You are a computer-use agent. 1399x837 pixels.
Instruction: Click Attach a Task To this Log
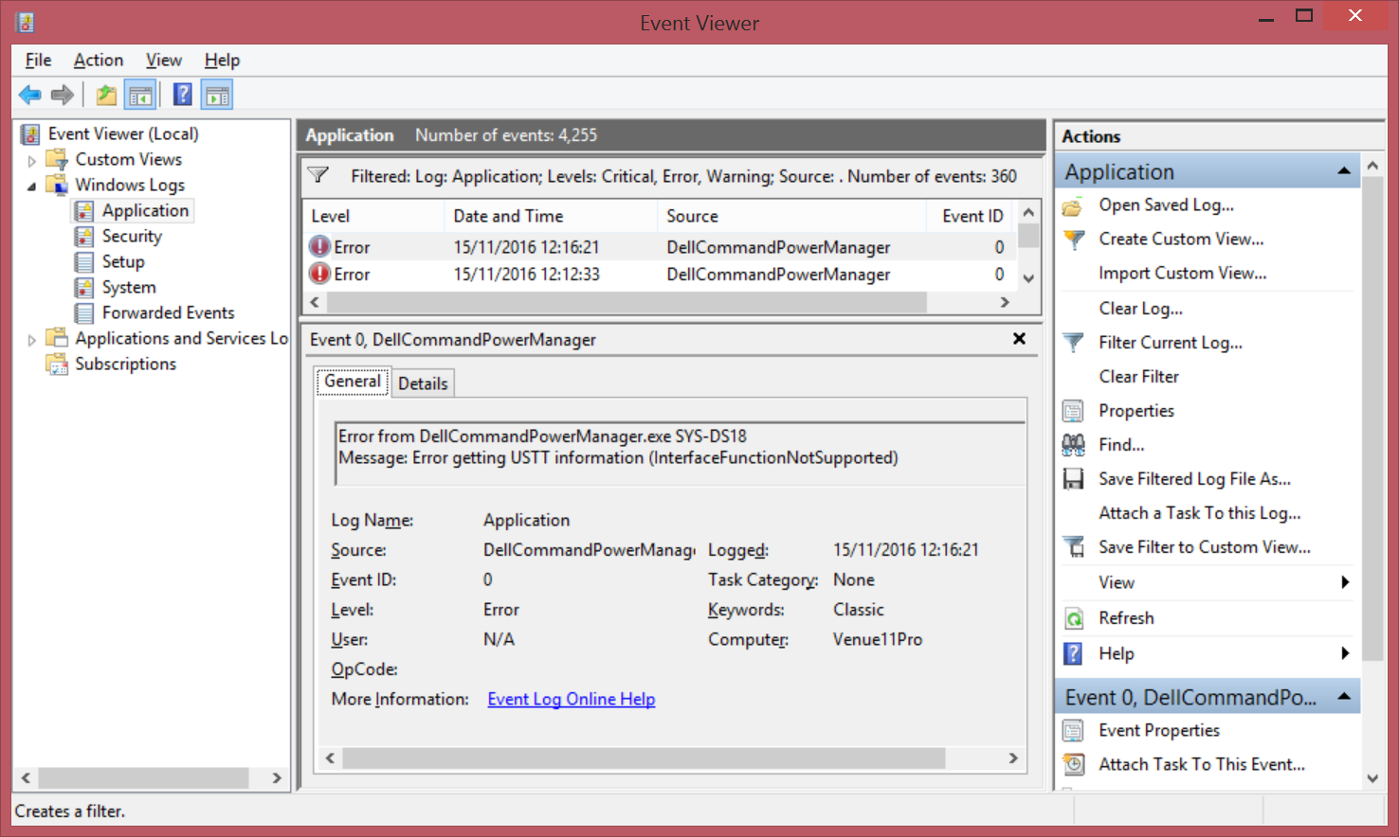(1199, 513)
